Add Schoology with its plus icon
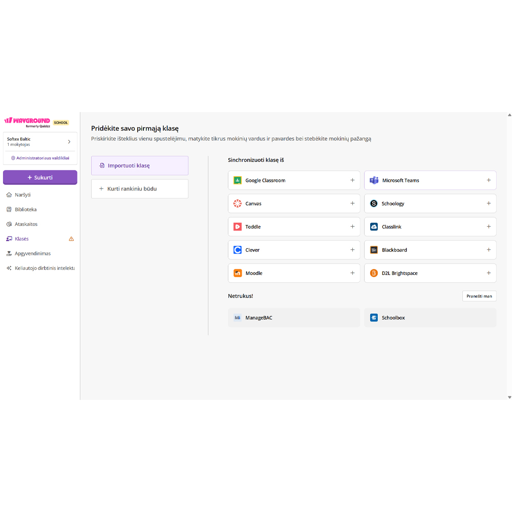The height and width of the screenshot is (512, 512). (x=488, y=203)
